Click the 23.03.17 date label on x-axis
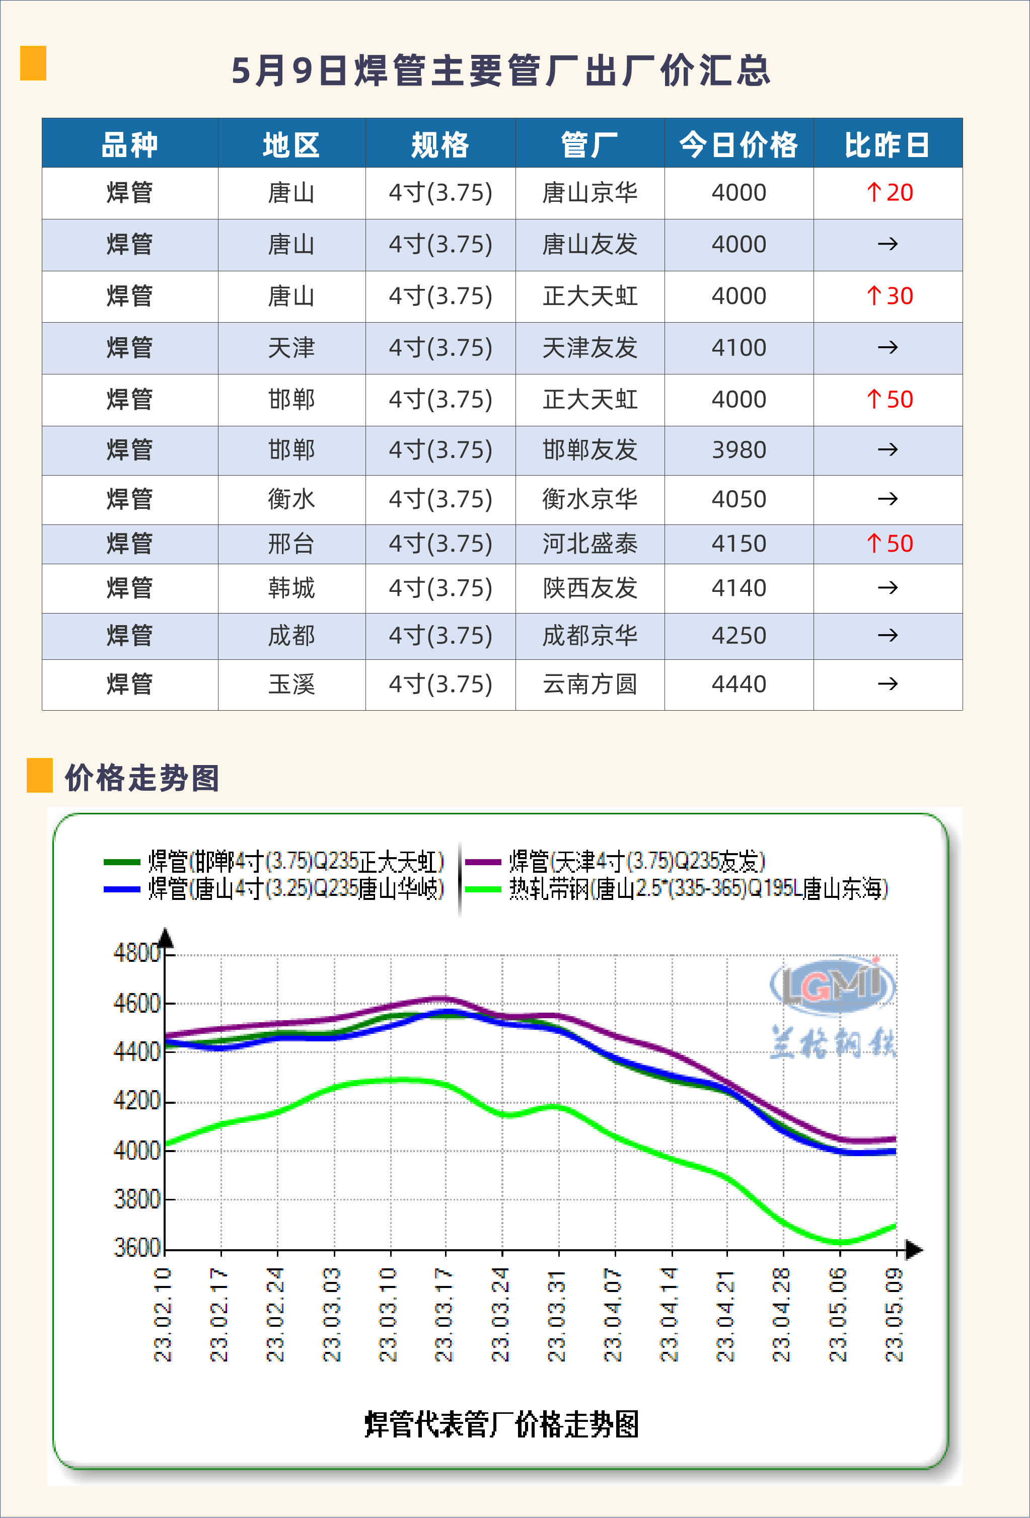The height and width of the screenshot is (1518, 1030). pyautogui.click(x=444, y=1314)
